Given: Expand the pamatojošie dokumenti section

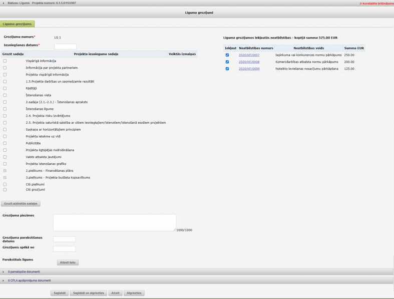Looking at the screenshot, I should 4,272.
